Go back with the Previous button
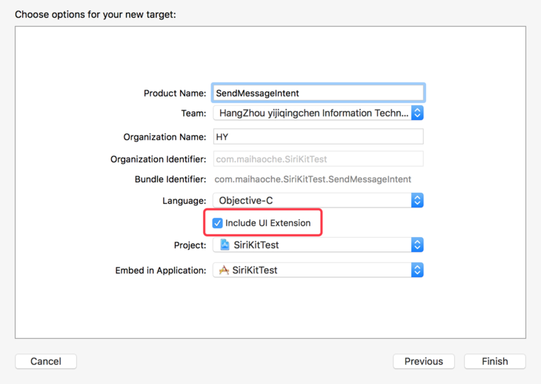This screenshot has height=384, width=541. point(424,362)
